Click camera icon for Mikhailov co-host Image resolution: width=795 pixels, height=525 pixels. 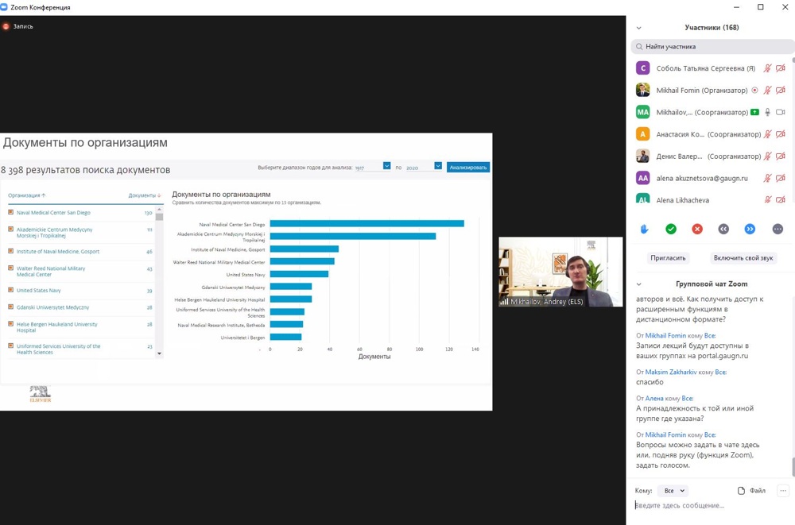[781, 112]
